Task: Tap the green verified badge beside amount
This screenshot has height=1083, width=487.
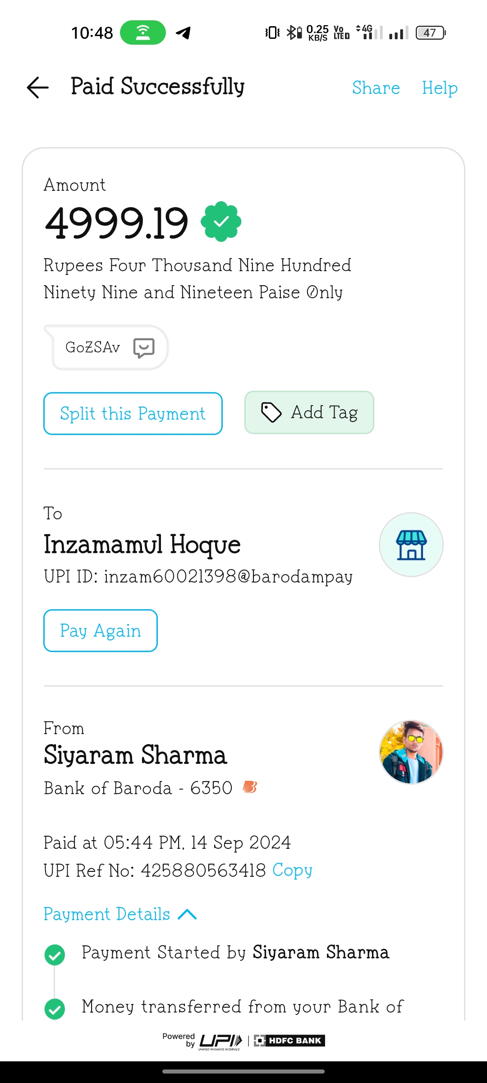Action: click(221, 222)
